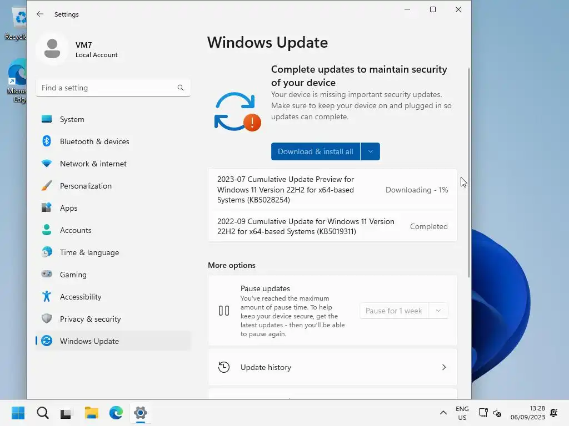Click the KB5028254 cumulative update preview entry
This screenshot has height=426, width=569.
pyautogui.click(x=332, y=190)
